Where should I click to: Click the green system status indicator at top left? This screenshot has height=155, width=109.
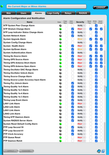2,6
